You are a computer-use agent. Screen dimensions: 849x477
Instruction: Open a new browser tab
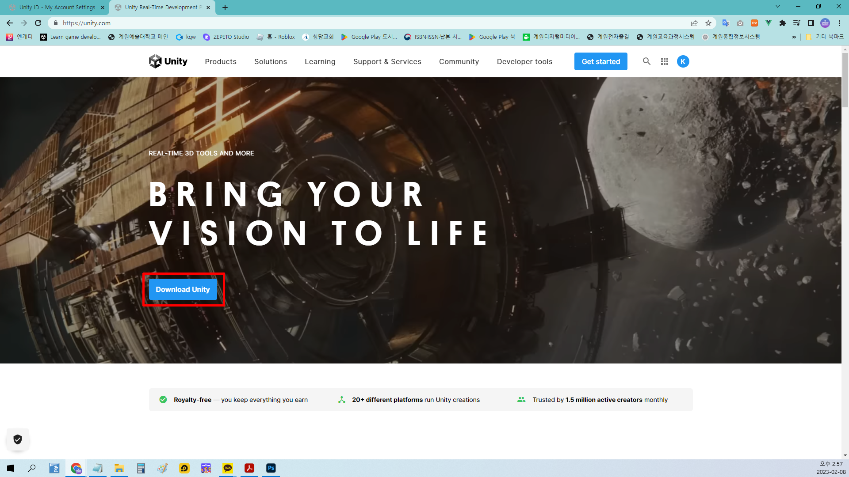pos(225,8)
